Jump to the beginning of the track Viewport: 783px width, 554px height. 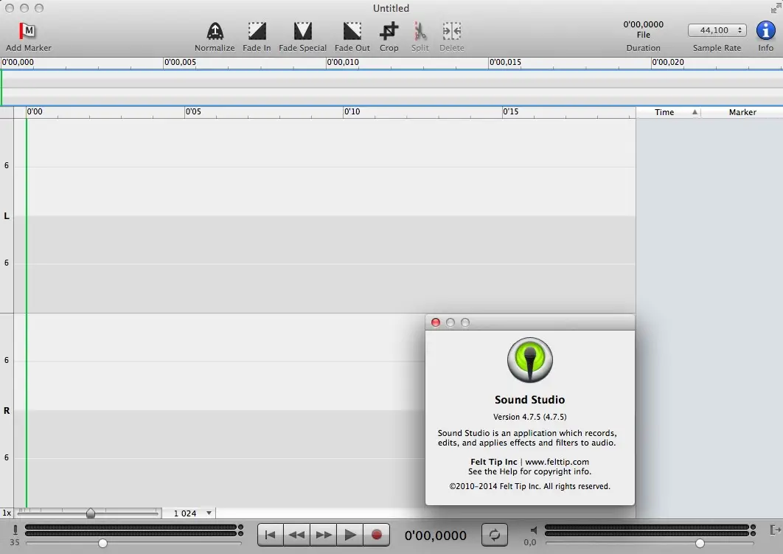tap(270, 535)
